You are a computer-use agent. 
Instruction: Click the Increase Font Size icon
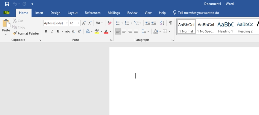tap(84, 23)
